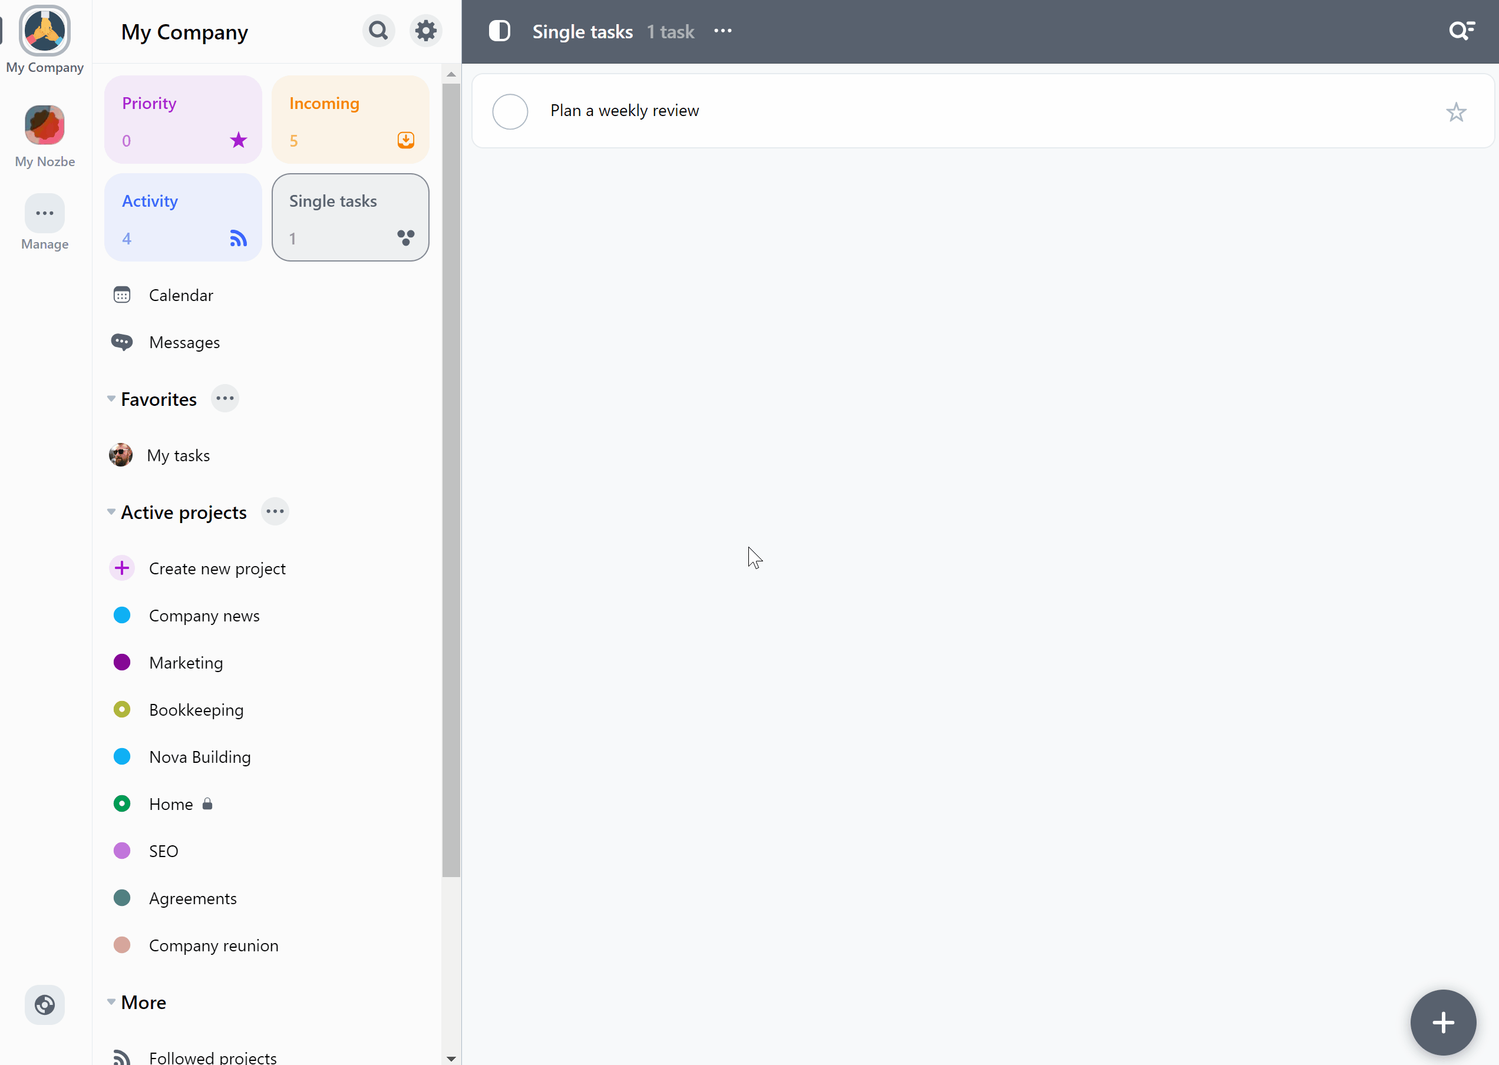Screen dimensions: 1499x1065
Task: Select the Marketing project in sidebar
Action: pyautogui.click(x=186, y=662)
